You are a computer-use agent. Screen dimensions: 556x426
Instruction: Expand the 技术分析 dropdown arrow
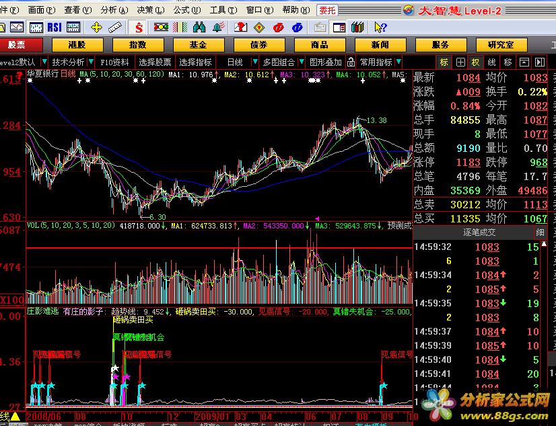[x=91, y=62]
